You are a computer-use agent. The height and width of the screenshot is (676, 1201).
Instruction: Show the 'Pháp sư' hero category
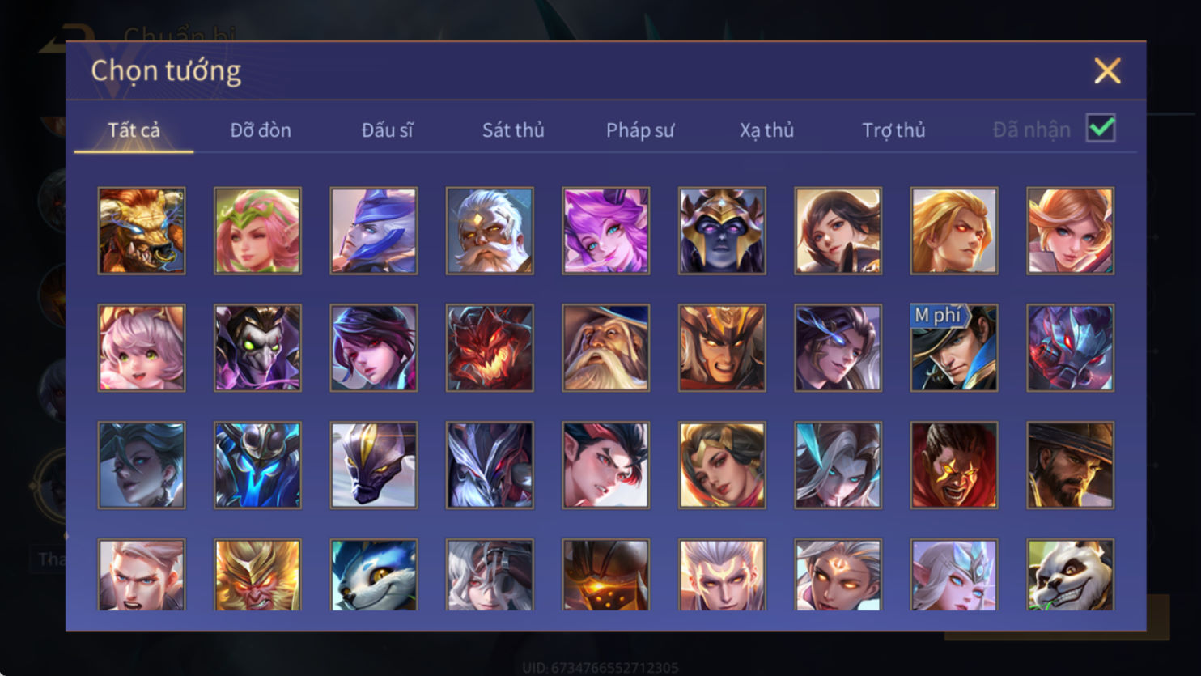click(x=639, y=130)
